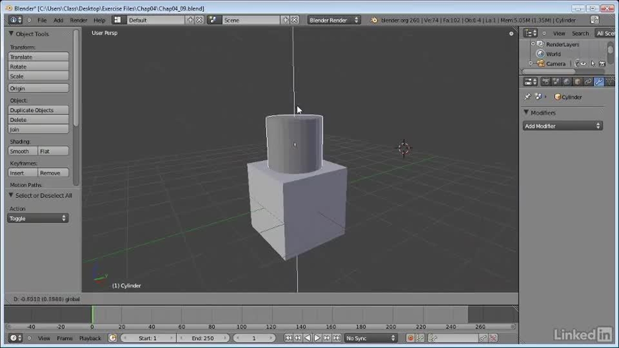Select the Render camera properties tab
This screenshot has width=619, height=348.
pyautogui.click(x=545, y=82)
